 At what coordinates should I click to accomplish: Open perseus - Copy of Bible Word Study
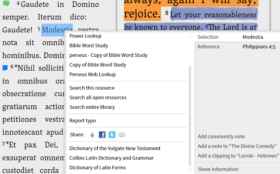pyautogui.click(x=108, y=55)
